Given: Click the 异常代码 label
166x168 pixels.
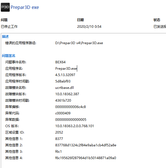Looking at the screenshot, I should click(12, 113).
